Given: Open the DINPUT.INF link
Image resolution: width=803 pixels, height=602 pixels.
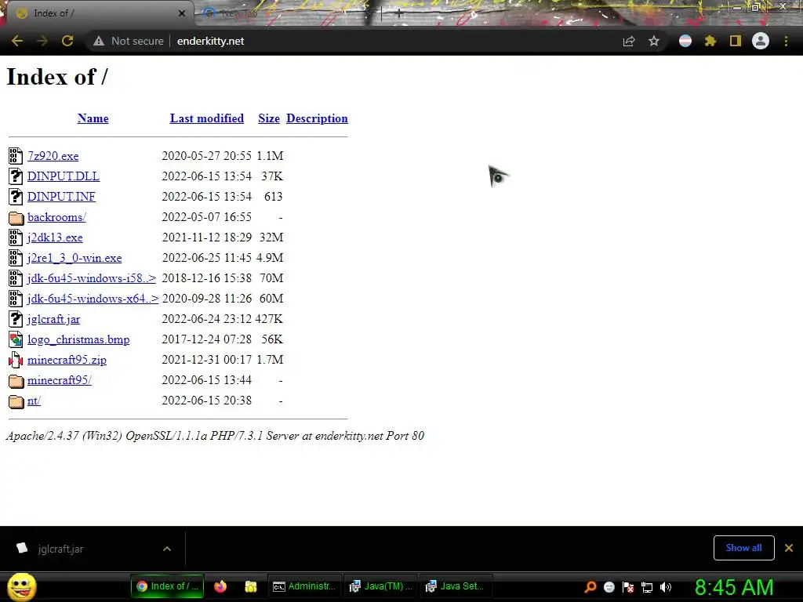Looking at the screenshot, I should pyautogui.click(x=61, y=197).
